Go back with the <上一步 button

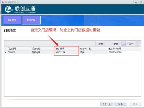tap(107, 104)
